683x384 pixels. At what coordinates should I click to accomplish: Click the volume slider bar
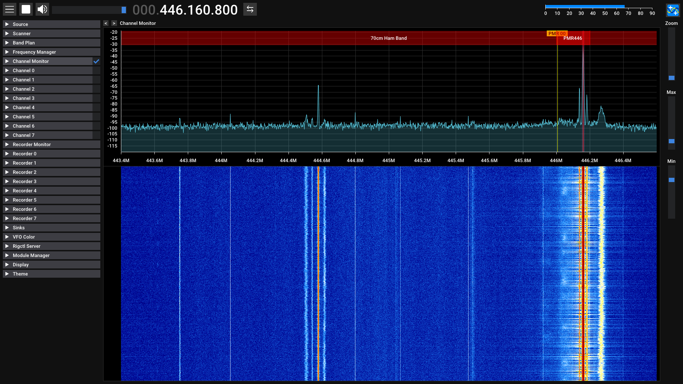tap(89, 10)
